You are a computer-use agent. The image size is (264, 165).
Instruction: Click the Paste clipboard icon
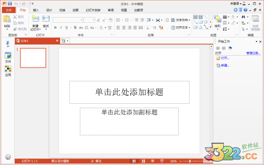pyautogui.click(x=7, y=19)
